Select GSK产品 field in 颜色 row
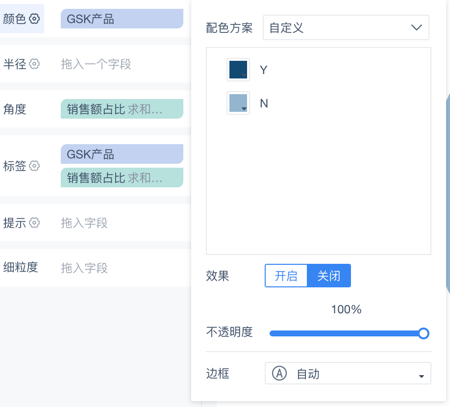The image size is (450, 407). [x=122, y=19]
